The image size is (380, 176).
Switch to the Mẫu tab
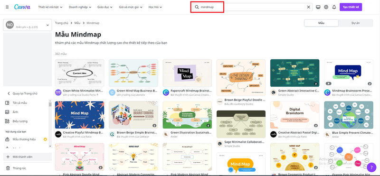[x=322, y=23]
